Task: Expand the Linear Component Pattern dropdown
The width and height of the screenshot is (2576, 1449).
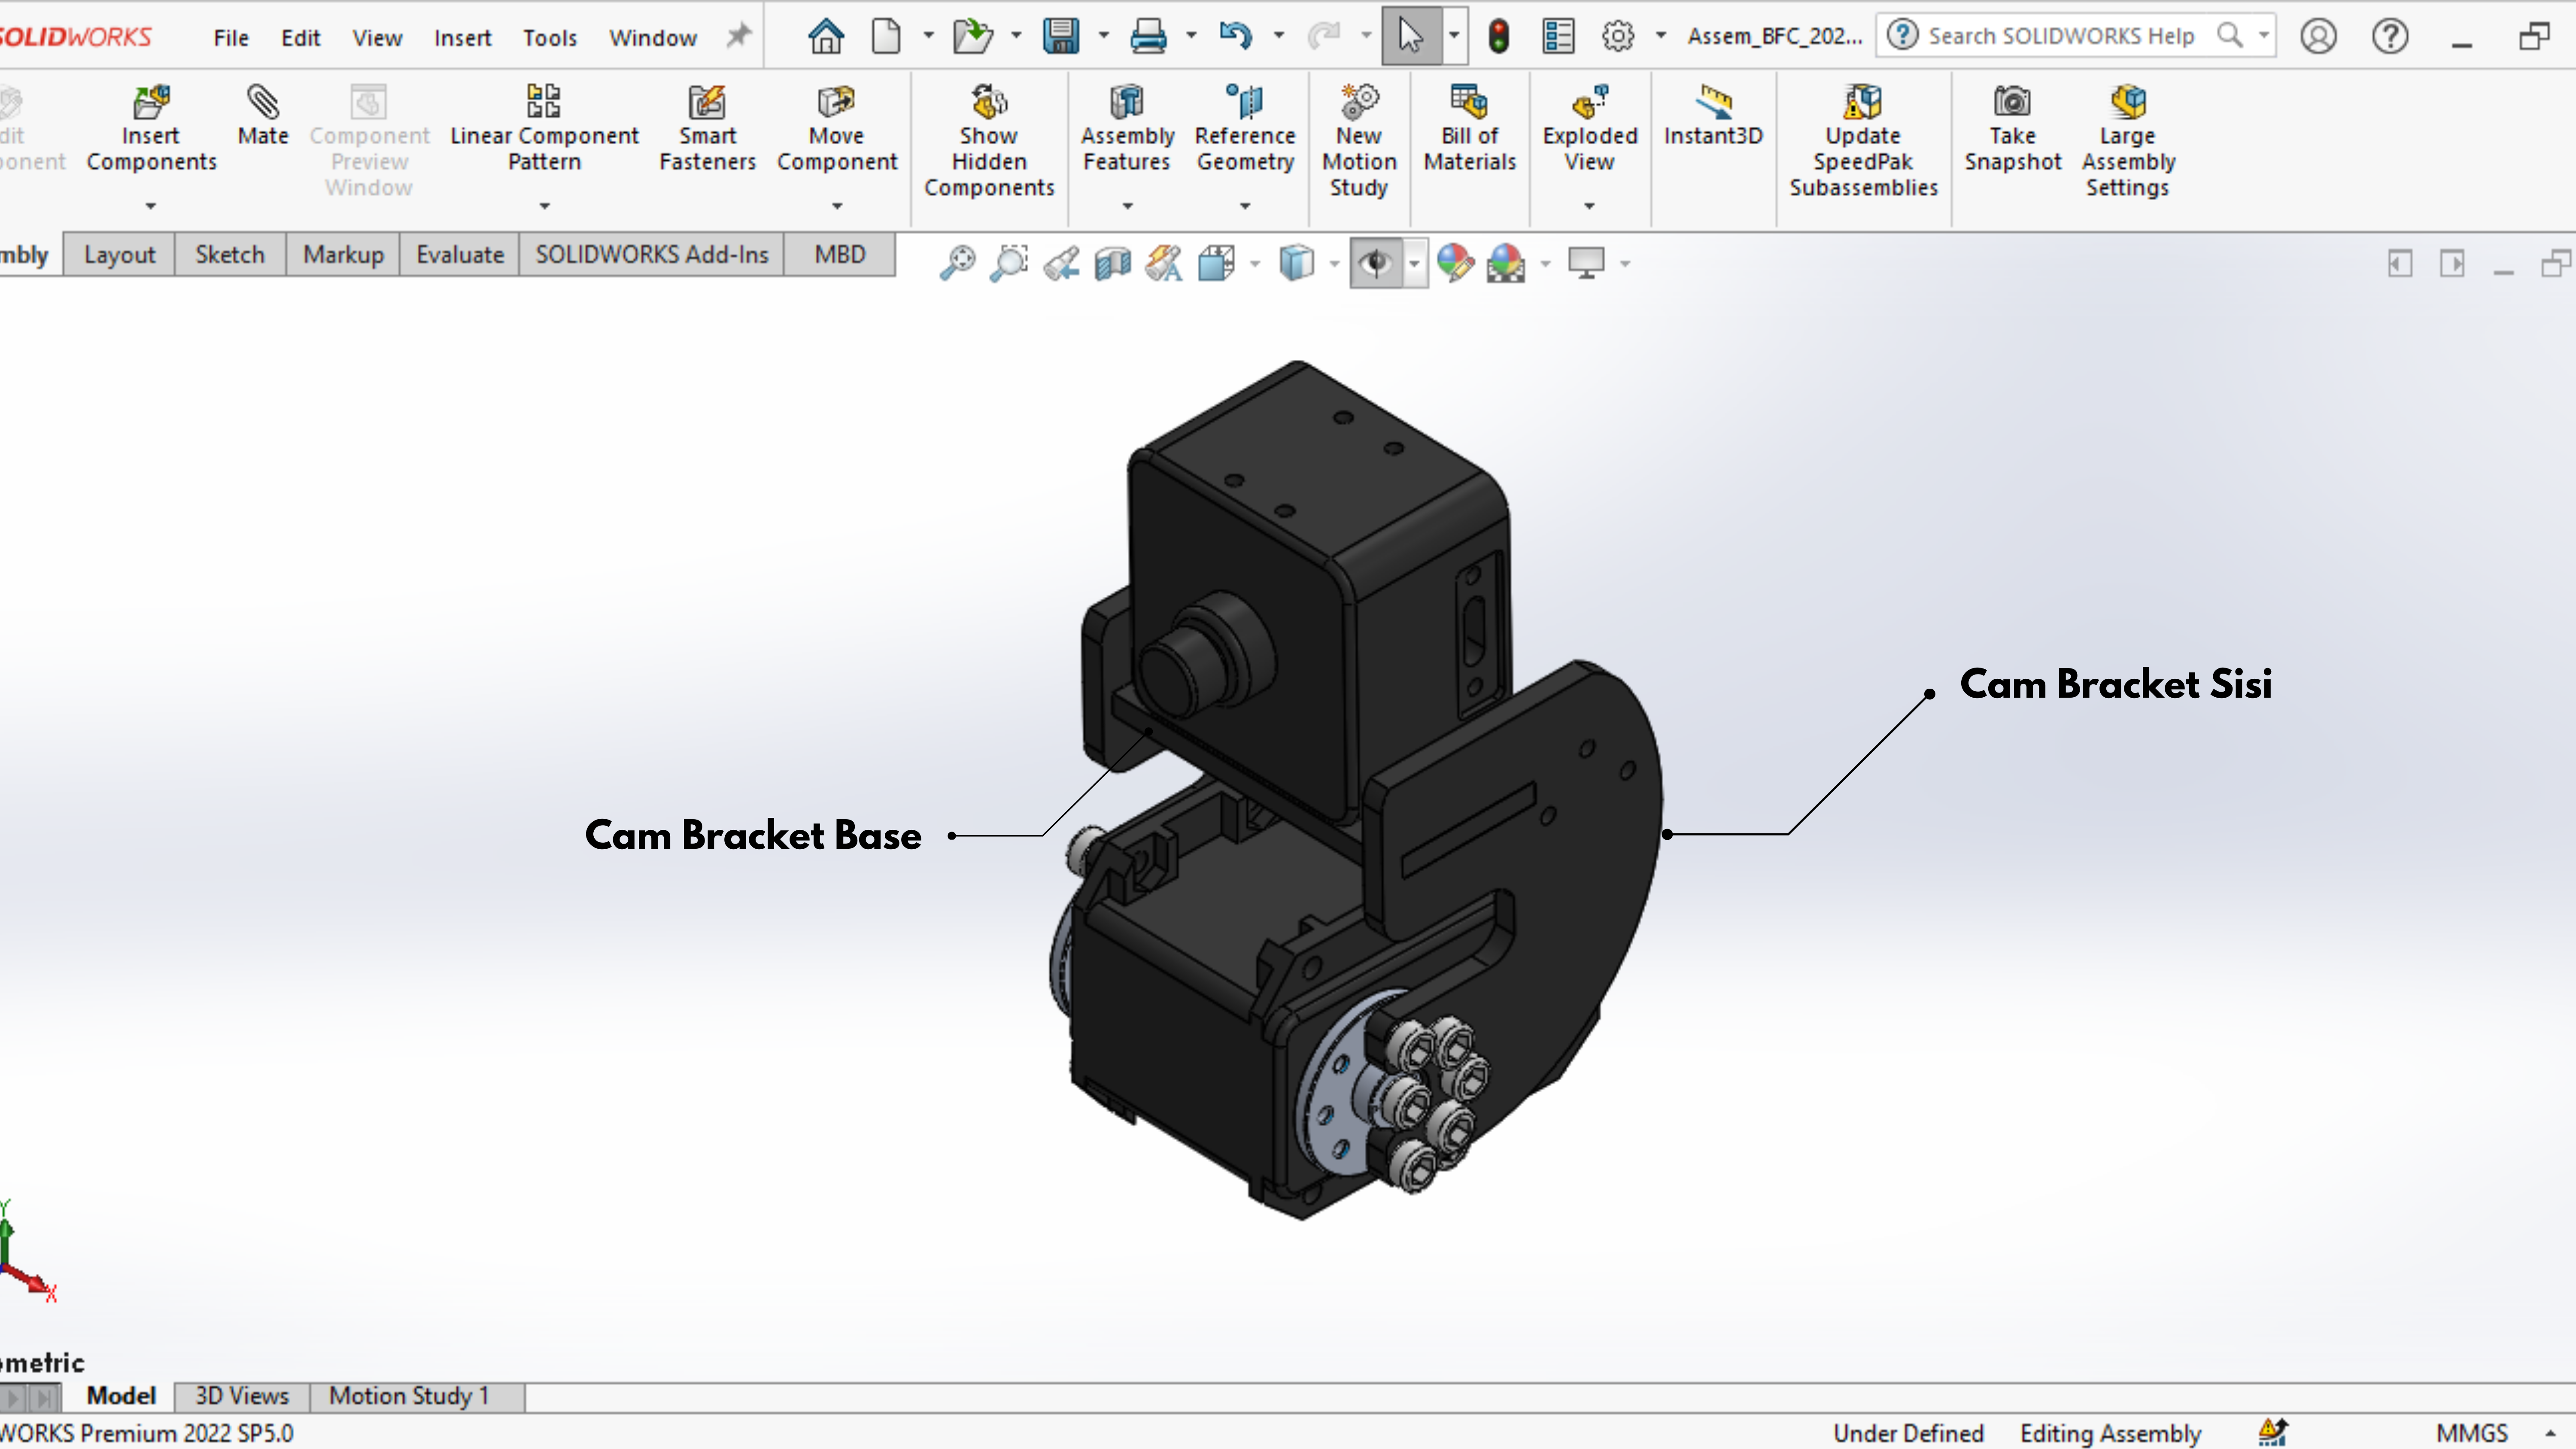Action: [x=545, y=206]
